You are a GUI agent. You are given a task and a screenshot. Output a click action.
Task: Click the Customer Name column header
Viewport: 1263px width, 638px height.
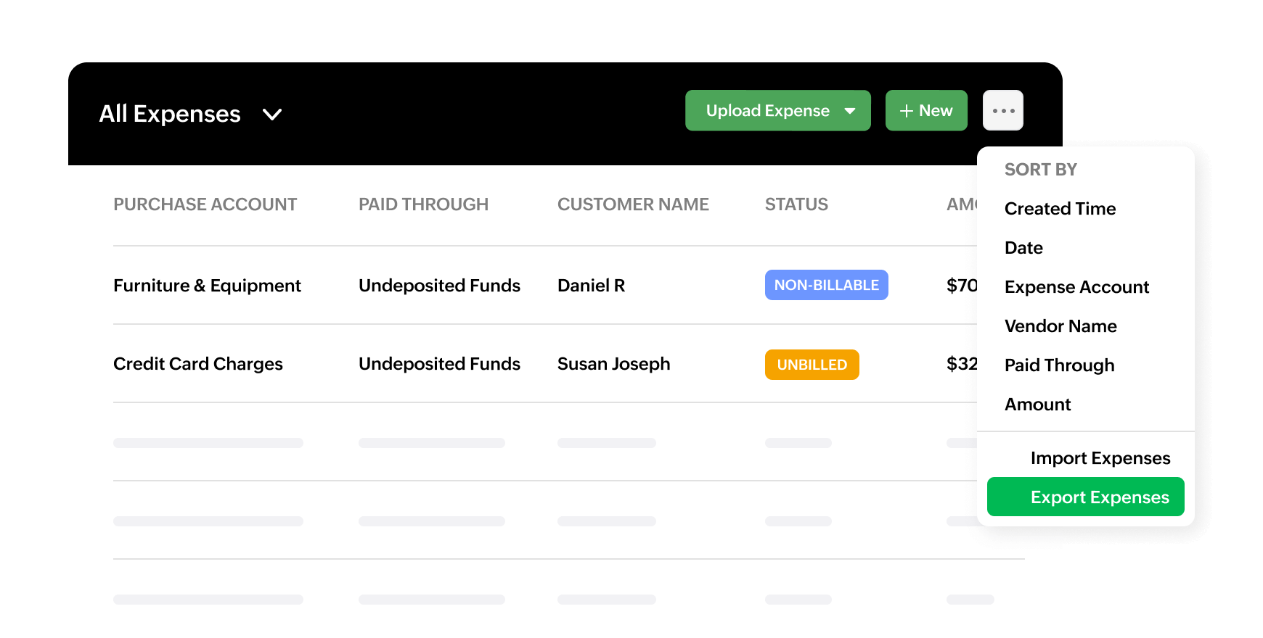click(x=633, y=204)
